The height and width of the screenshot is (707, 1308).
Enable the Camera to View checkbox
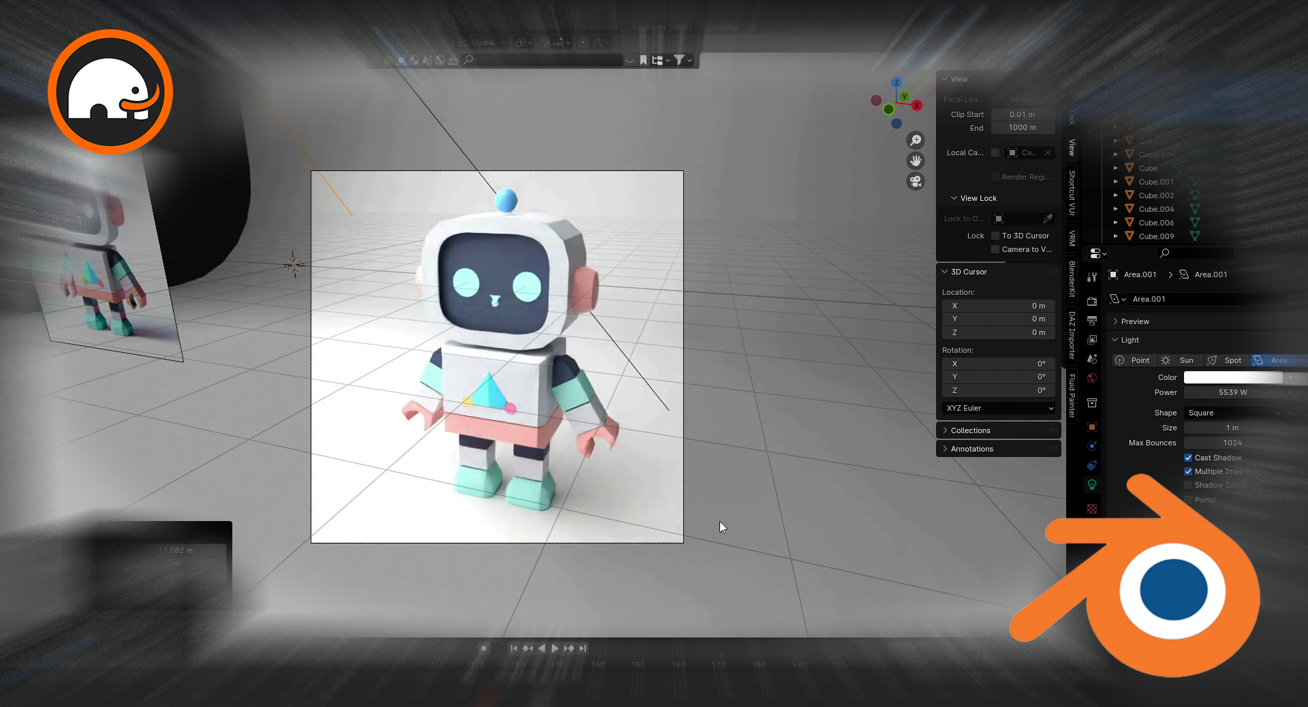tap(995, 249)
